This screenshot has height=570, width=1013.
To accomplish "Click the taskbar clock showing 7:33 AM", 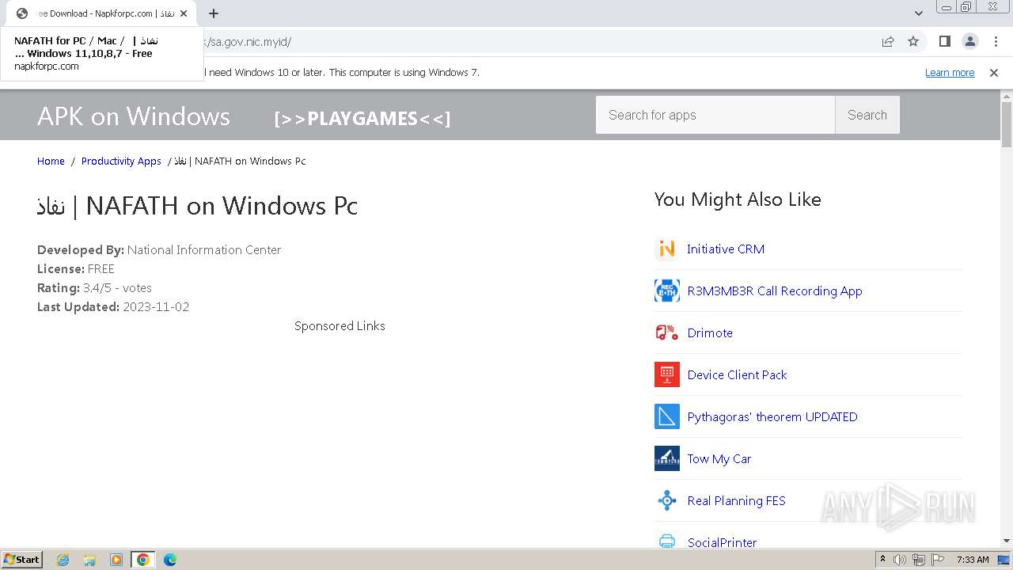I will (x=973, y=560).
